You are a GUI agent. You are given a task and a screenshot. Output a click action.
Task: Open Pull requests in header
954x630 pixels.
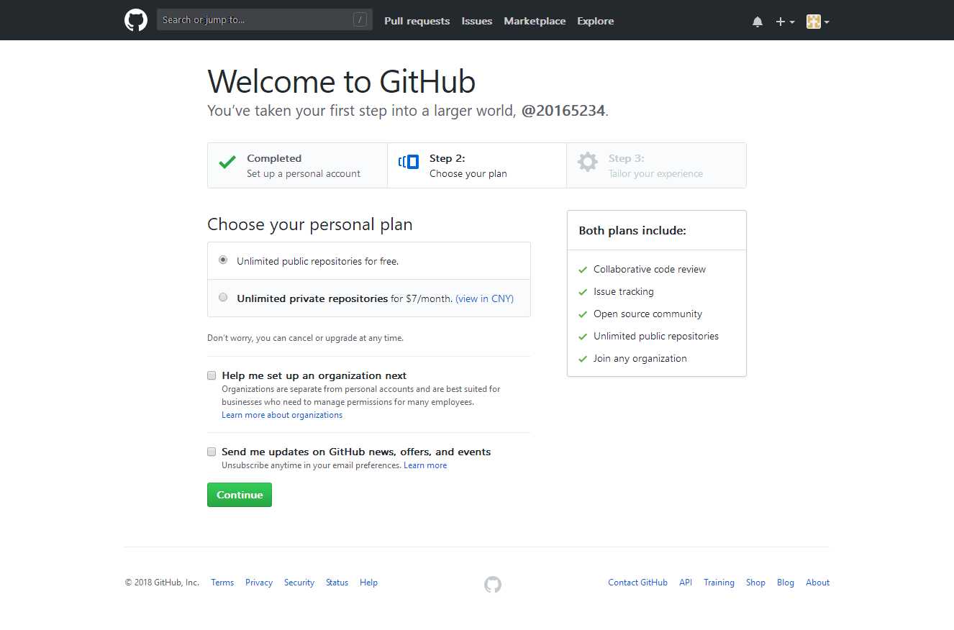pyautogui.click(x=417, y=21)
